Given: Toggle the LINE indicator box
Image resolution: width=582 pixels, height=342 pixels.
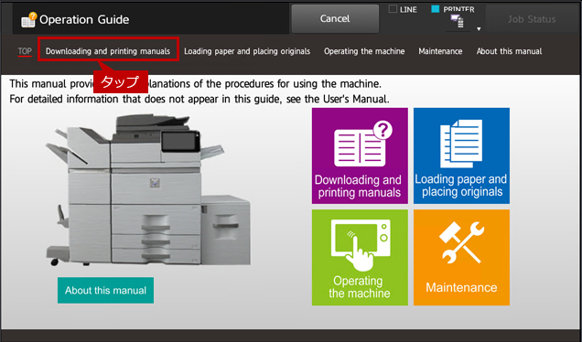Looking at the screenshot, I should click(x=393, y=9).
